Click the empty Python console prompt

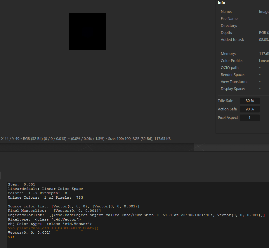11,237
